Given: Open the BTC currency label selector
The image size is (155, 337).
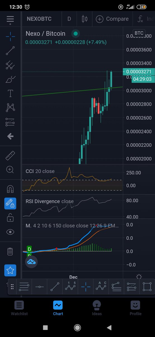Looking at the screenshot, I should pos(139,33).
